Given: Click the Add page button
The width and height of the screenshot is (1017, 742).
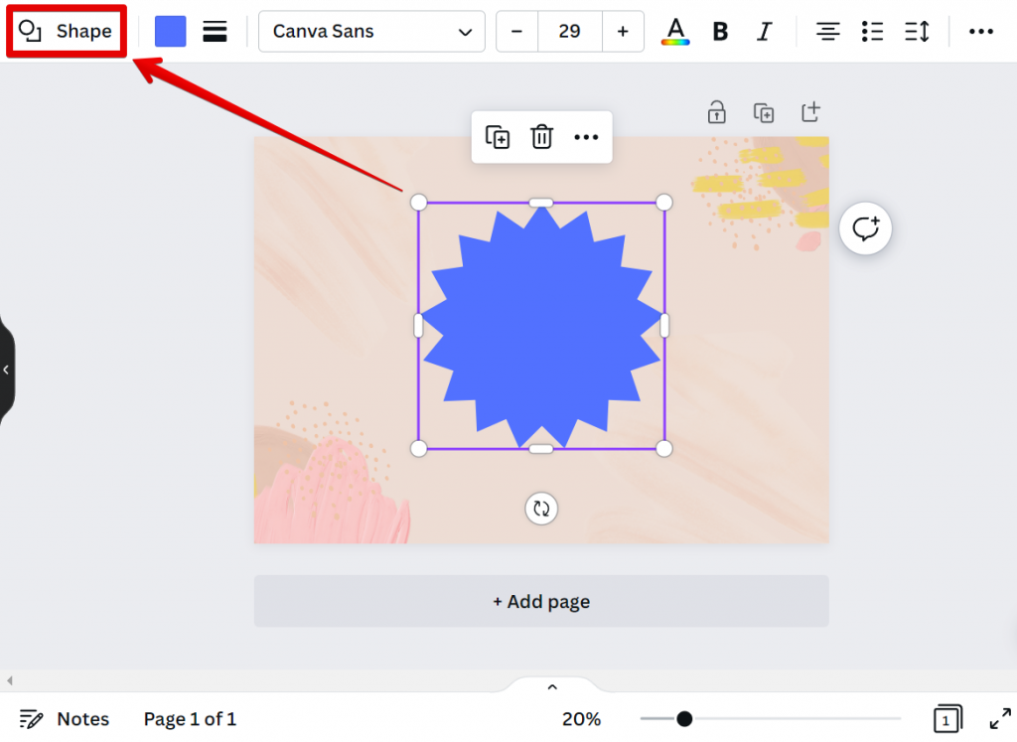Looking at the screenshot, I should (541, 602).
